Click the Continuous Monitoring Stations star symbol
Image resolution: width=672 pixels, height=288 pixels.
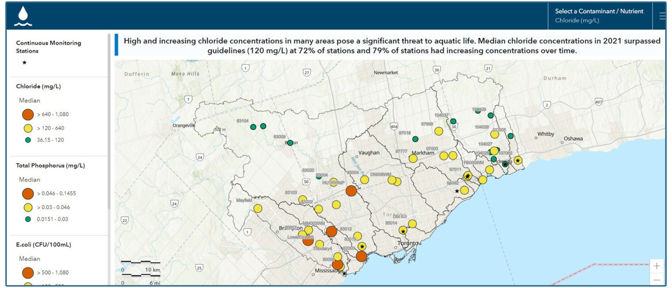click(x=24, y=63)
